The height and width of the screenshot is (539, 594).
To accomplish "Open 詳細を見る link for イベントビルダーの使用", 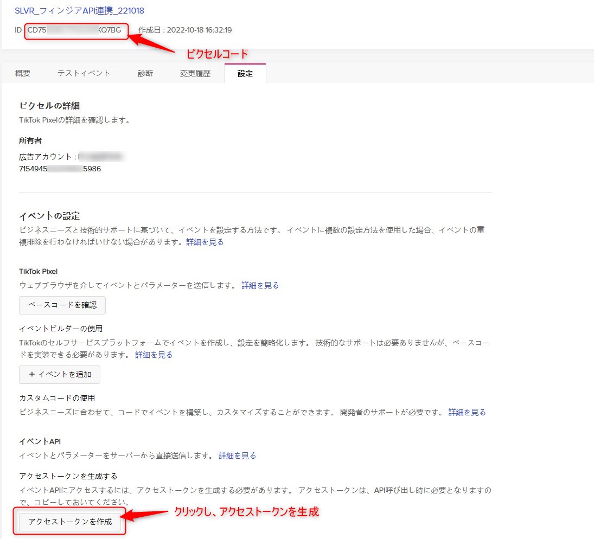I will pyautogui.click(x=154, y=355).
